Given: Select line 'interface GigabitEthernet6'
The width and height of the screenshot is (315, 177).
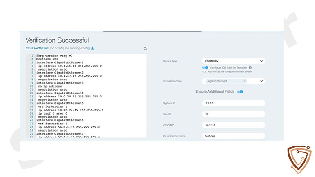Looking at the screenshot, I should 60,120.
